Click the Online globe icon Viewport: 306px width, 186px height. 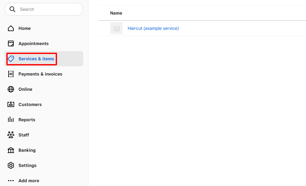[x=11, y=89]
